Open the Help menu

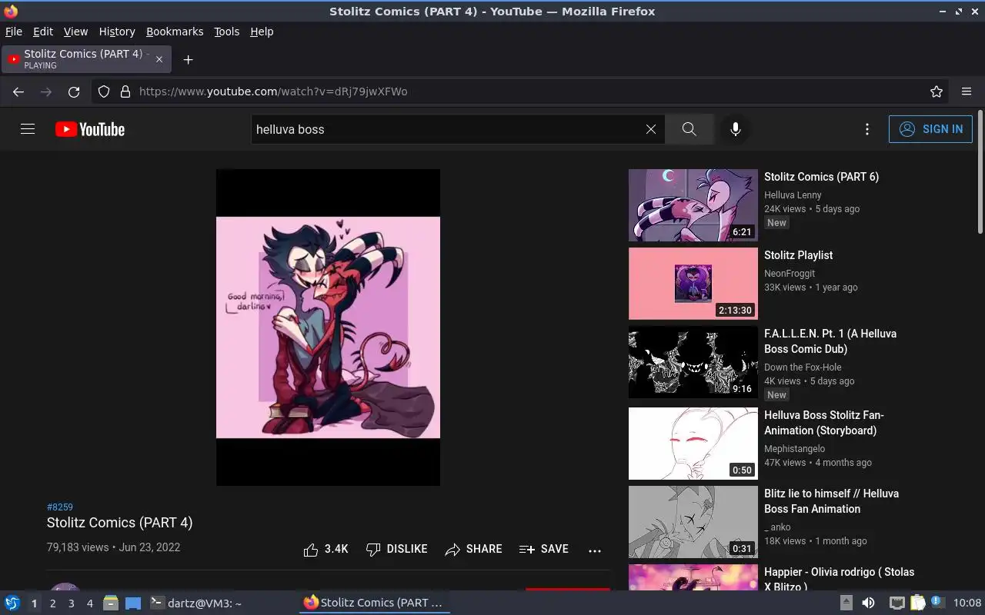click(262, 32)
